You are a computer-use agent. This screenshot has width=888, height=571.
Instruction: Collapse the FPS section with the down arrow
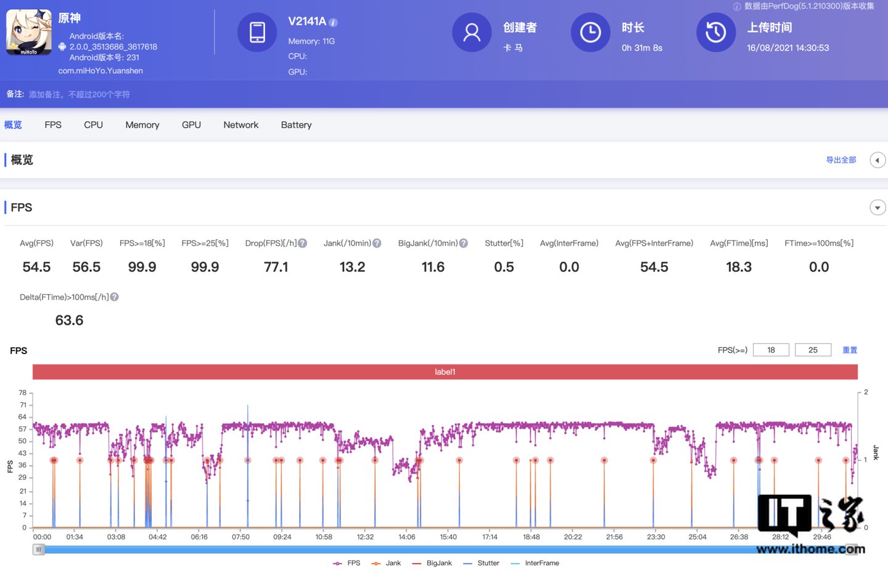click(x=878, y=208)
